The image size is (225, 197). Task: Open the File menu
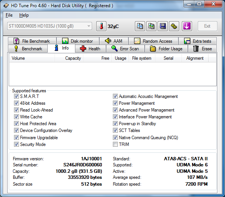[9, 15]
